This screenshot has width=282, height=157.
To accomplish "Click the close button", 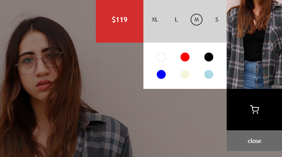I will click(x=254, y=141).
